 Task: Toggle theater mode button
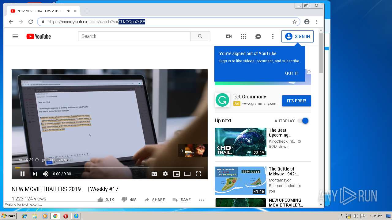pos(187,174)
